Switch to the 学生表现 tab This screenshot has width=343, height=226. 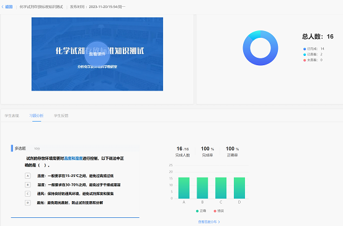click(x=12, y=115)
